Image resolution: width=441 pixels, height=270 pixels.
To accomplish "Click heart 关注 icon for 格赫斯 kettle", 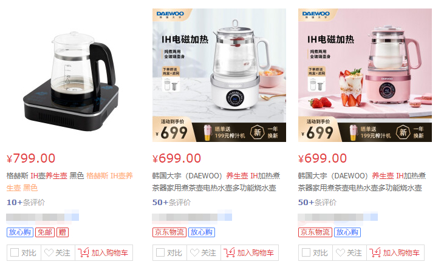I will (49, 253).
